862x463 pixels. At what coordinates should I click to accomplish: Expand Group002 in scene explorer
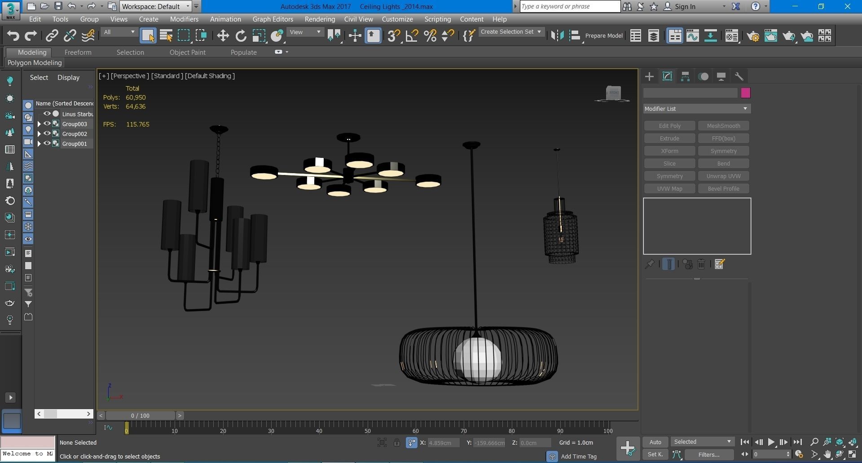(x=39, y=134)
